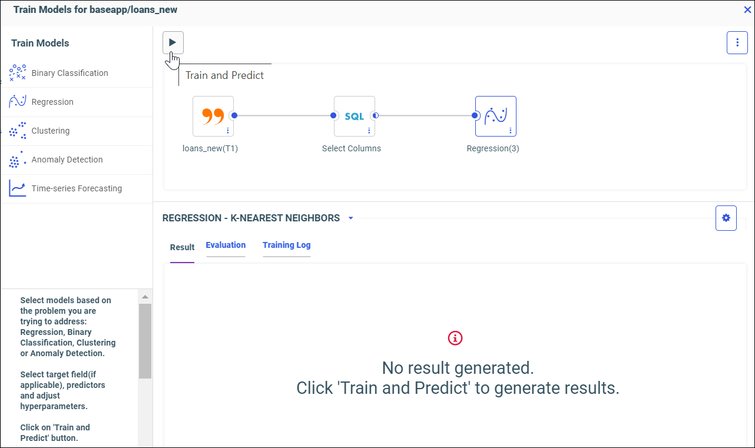Open the Select Columns node options menu

coord(369,131)
